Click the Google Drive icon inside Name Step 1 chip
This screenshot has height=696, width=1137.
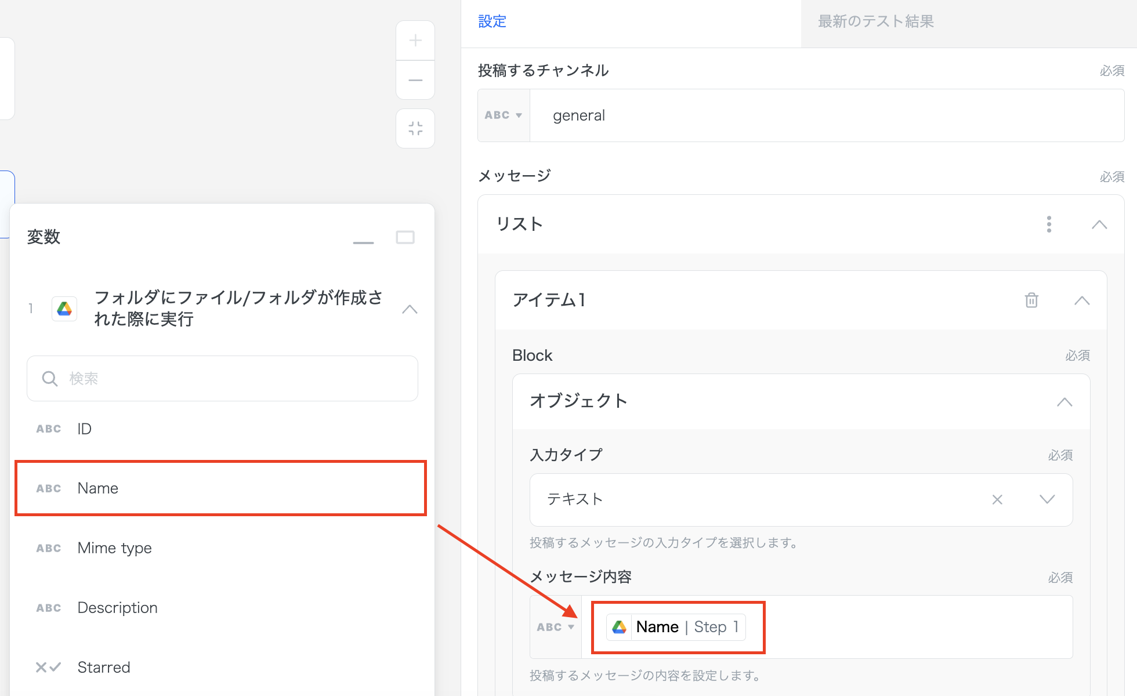[619, 627]
